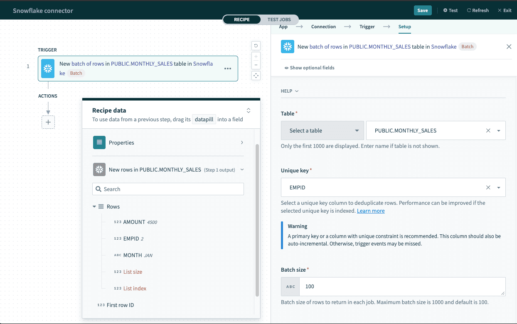Viewport: 517px width, 324px height.
Task: Expand the HELP section
Action: 290,91
